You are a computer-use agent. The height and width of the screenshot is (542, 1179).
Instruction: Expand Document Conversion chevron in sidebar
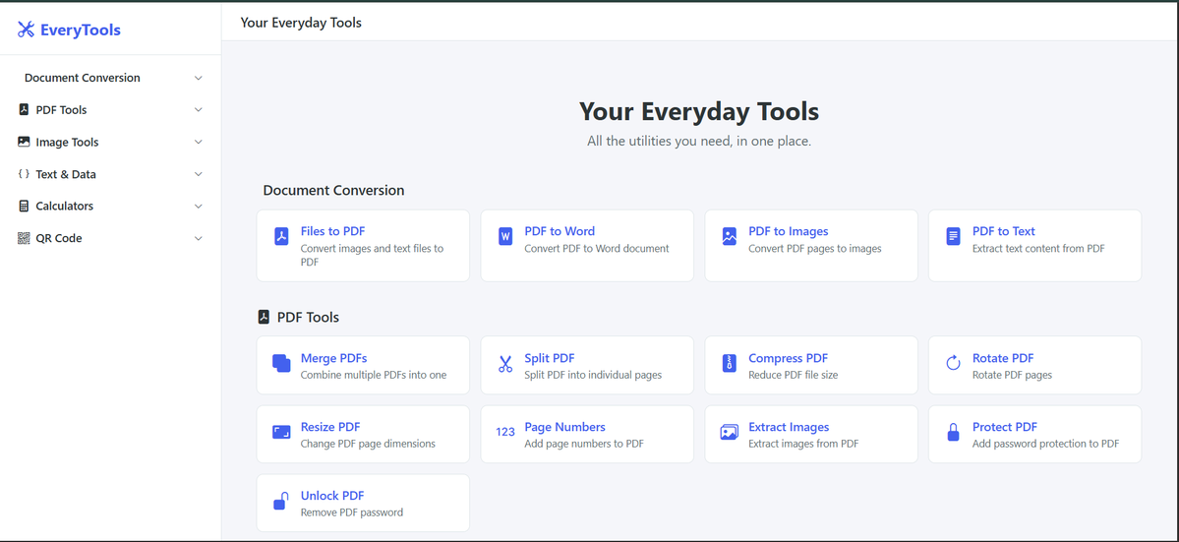click(199, 78)
